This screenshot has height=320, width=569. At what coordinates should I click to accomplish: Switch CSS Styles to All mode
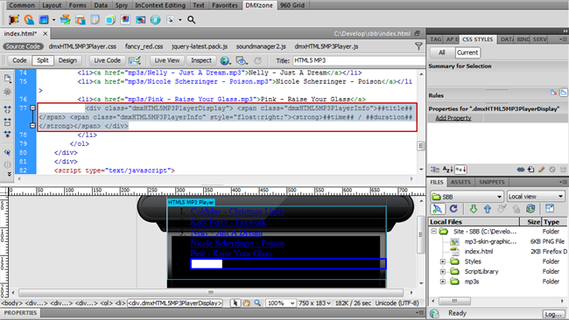(441, 52)
